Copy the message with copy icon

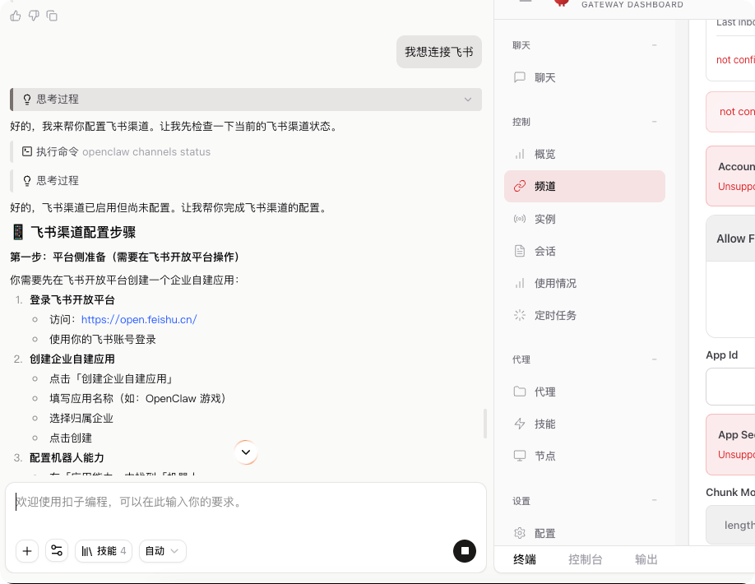52,16
